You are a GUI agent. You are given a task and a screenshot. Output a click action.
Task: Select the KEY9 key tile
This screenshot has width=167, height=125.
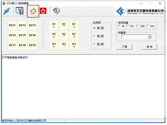tap(32, 45)
